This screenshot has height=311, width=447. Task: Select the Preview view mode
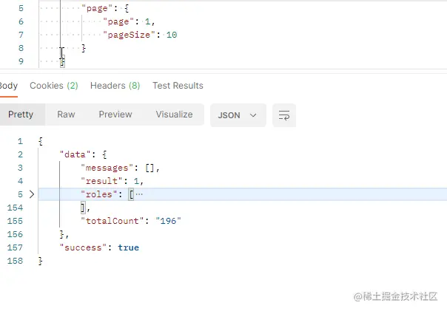click(115, 115)
